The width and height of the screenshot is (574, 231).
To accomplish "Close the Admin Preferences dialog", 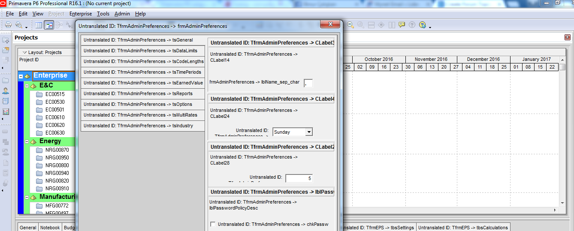I will coord(331,24).
